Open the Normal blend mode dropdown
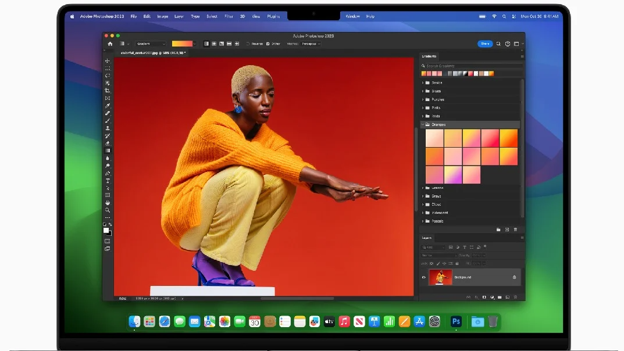Viewport: 624px width, 351px height. [x=439, y=255]
